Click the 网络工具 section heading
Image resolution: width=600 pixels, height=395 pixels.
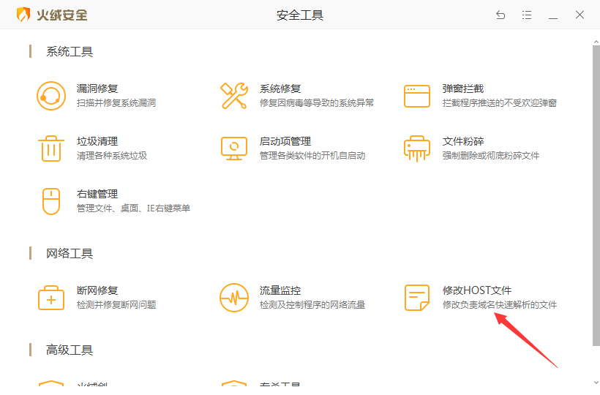point(70,254)
